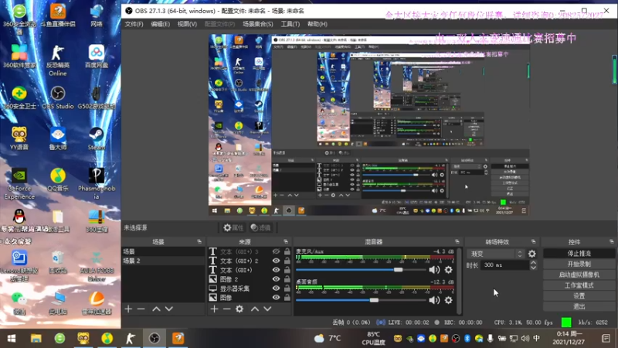The image size is (618, 348).
Task: Decrease transition duration with down arrow
Action: [x=533, y=268]
